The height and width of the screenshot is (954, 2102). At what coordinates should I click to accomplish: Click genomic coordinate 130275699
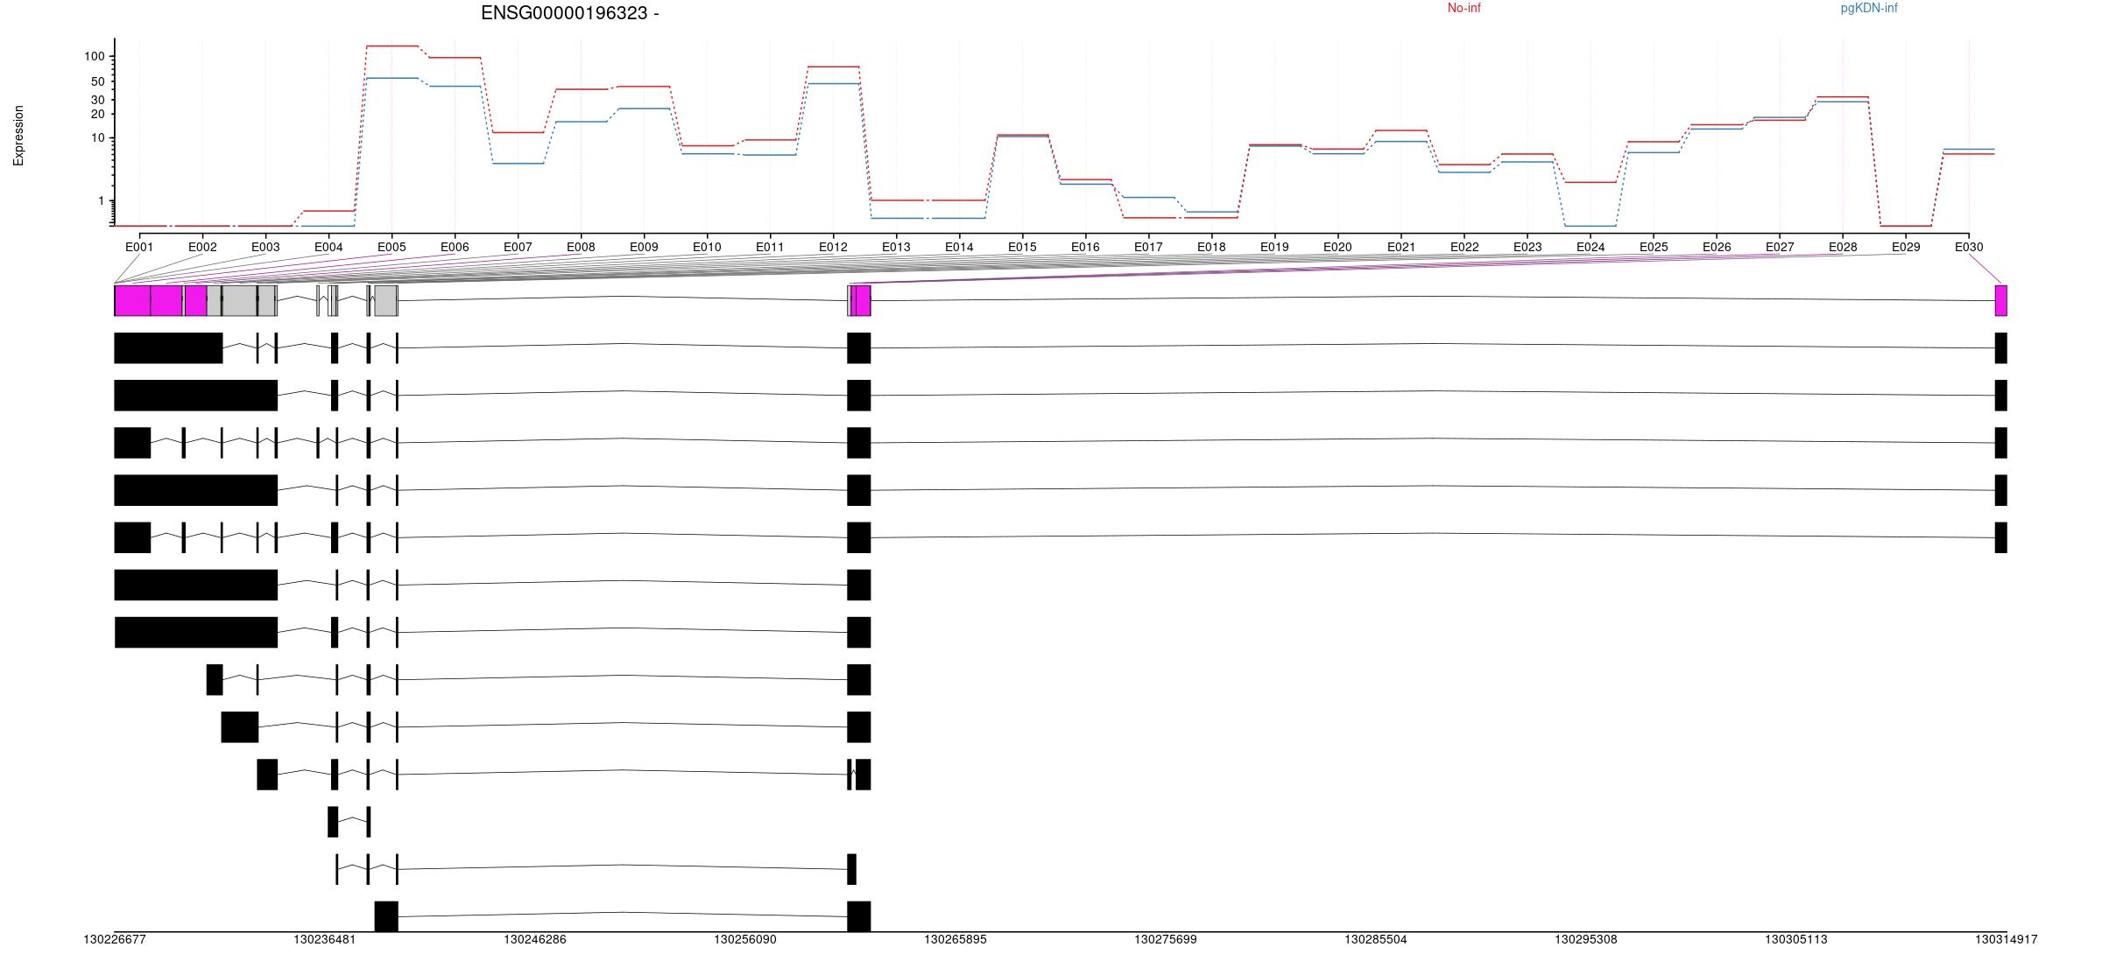(1166, 939)
